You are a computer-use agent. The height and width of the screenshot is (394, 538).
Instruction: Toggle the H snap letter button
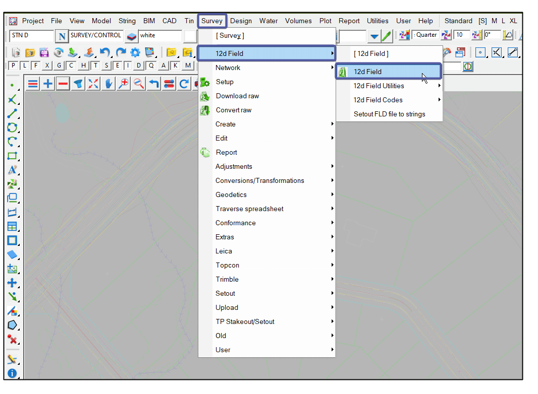pos(83,65)
